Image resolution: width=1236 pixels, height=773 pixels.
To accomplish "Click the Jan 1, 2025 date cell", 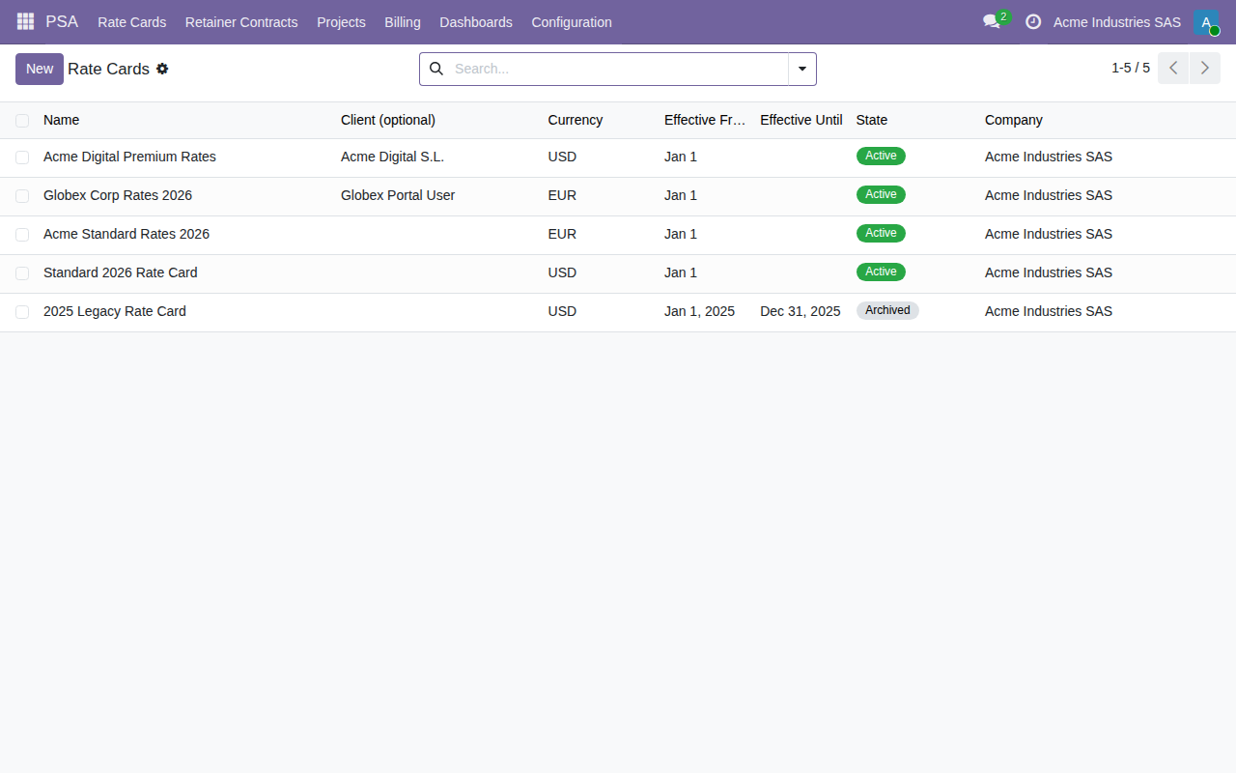I will click(699, 311).
